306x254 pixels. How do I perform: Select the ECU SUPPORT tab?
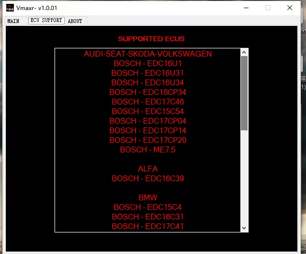point(46,21)
